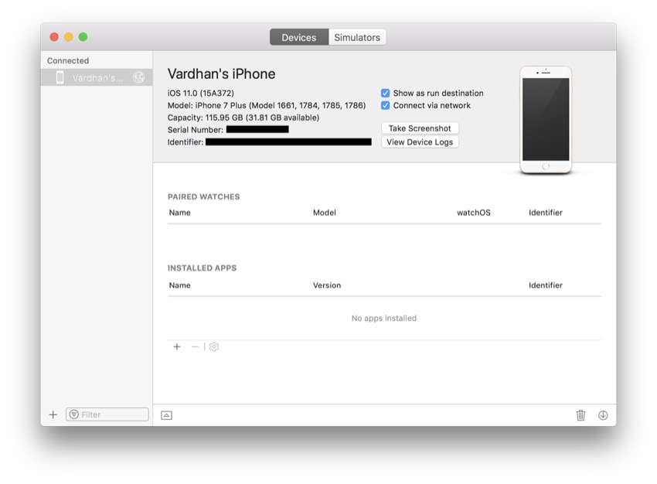The image size is (657, 484).
Task: Select Vardhan's iPhone in sidebar
Action: (x=97, y=77)
